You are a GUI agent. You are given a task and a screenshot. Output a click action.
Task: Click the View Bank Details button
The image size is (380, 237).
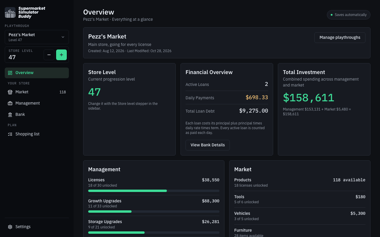(x=208, y=145)
